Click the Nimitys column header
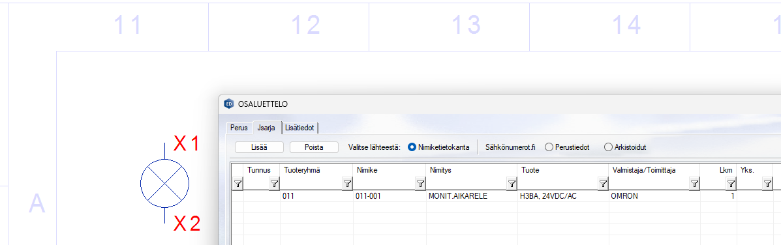The width and height of the screenshot is (781, 245). pos(472,170)
